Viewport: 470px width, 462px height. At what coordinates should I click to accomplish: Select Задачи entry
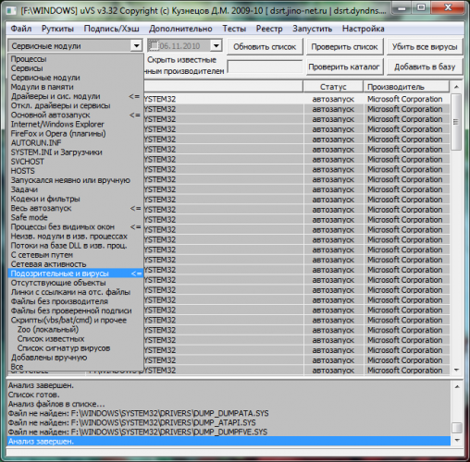pos(76,189)
